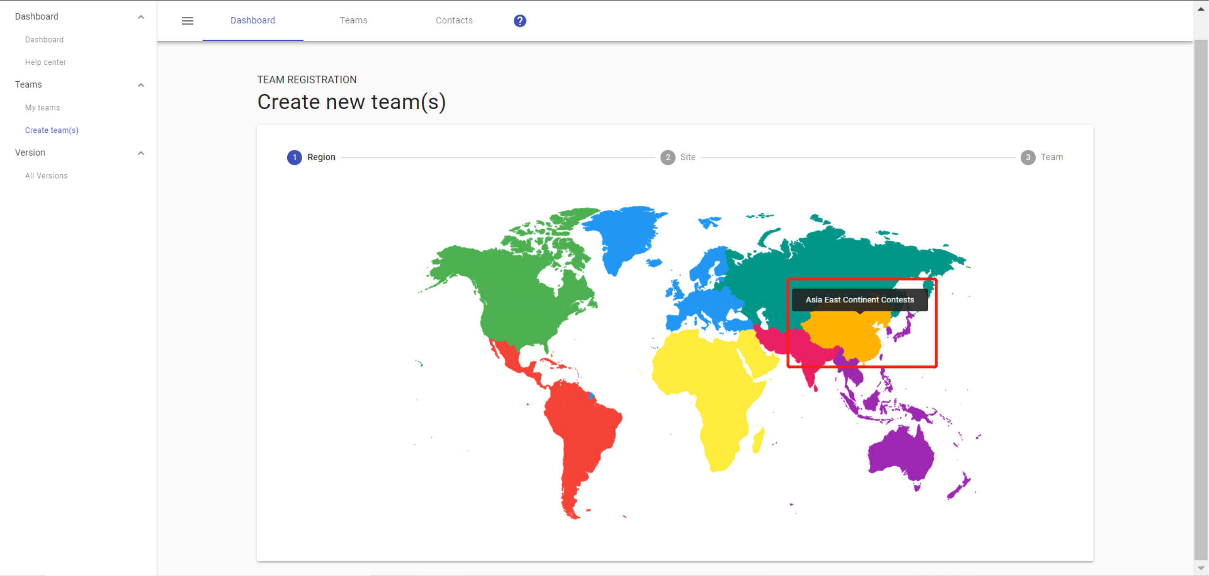Screen dimensions: 1209x576
Task: Switch to the Contacts top tab
Action: (454, 20)
